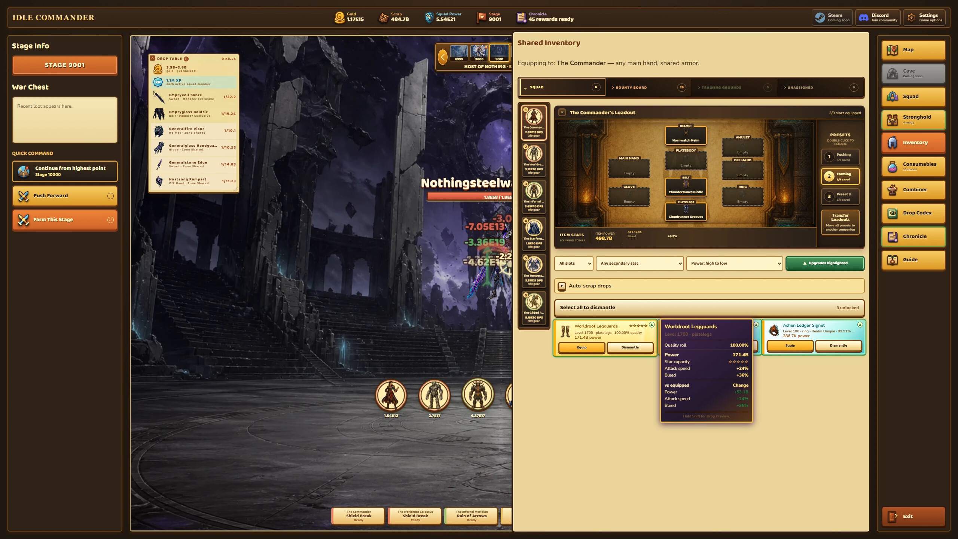
Task: Click the Exit button
Action: pos(913,517)
